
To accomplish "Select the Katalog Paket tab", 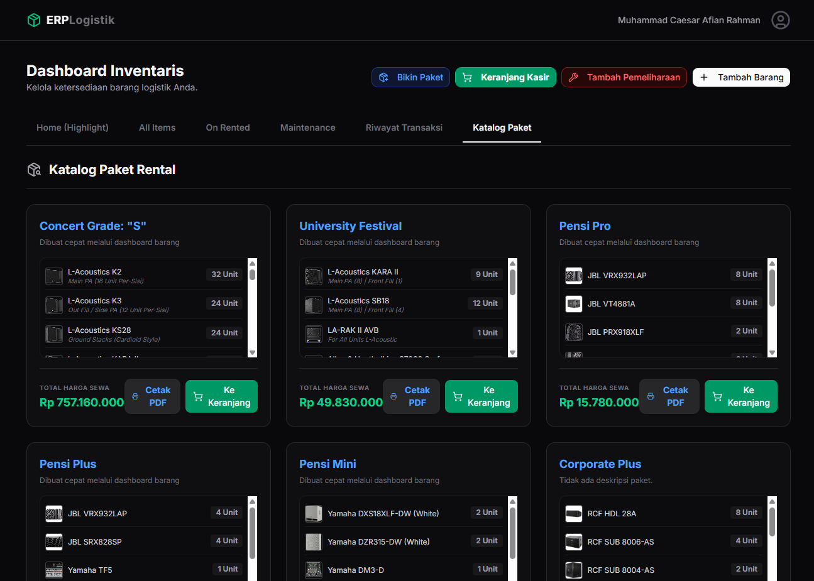I will [x=502, y=128].
